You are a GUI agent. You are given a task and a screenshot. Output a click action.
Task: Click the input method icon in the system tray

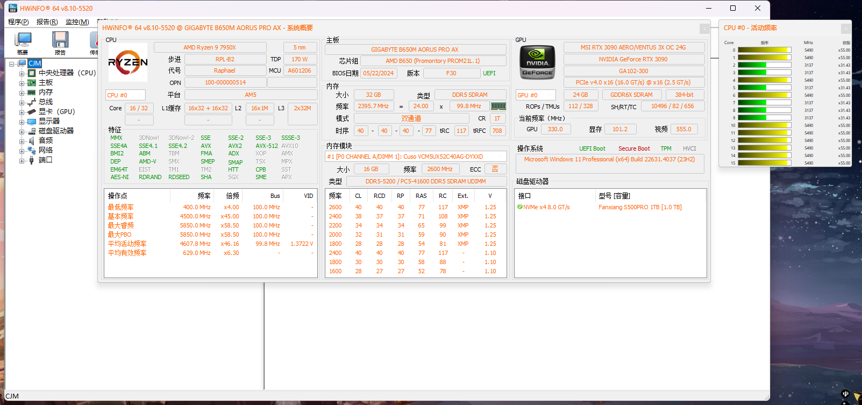pyautogui.click(x=845, y=394)
